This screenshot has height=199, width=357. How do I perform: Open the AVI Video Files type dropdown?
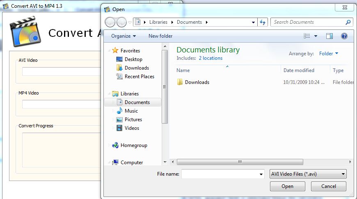(x=308, y=174)
